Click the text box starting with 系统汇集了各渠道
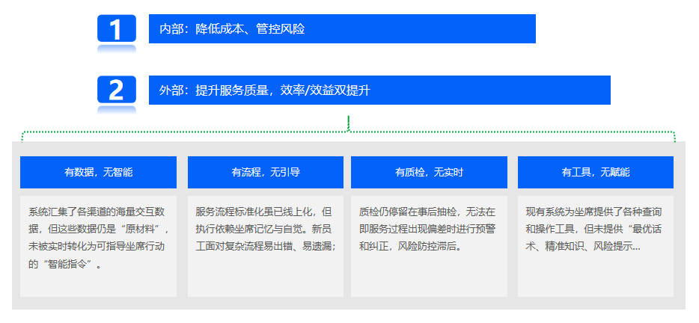Image resolution: width=699 pixels, height=323 pixels. tap(98, 246)
